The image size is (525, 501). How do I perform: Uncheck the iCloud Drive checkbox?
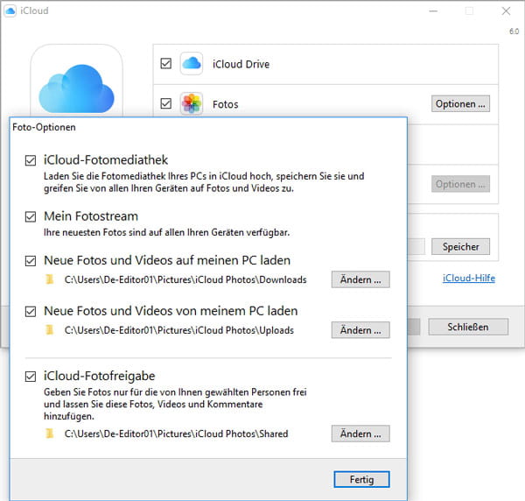click(166, 63)
